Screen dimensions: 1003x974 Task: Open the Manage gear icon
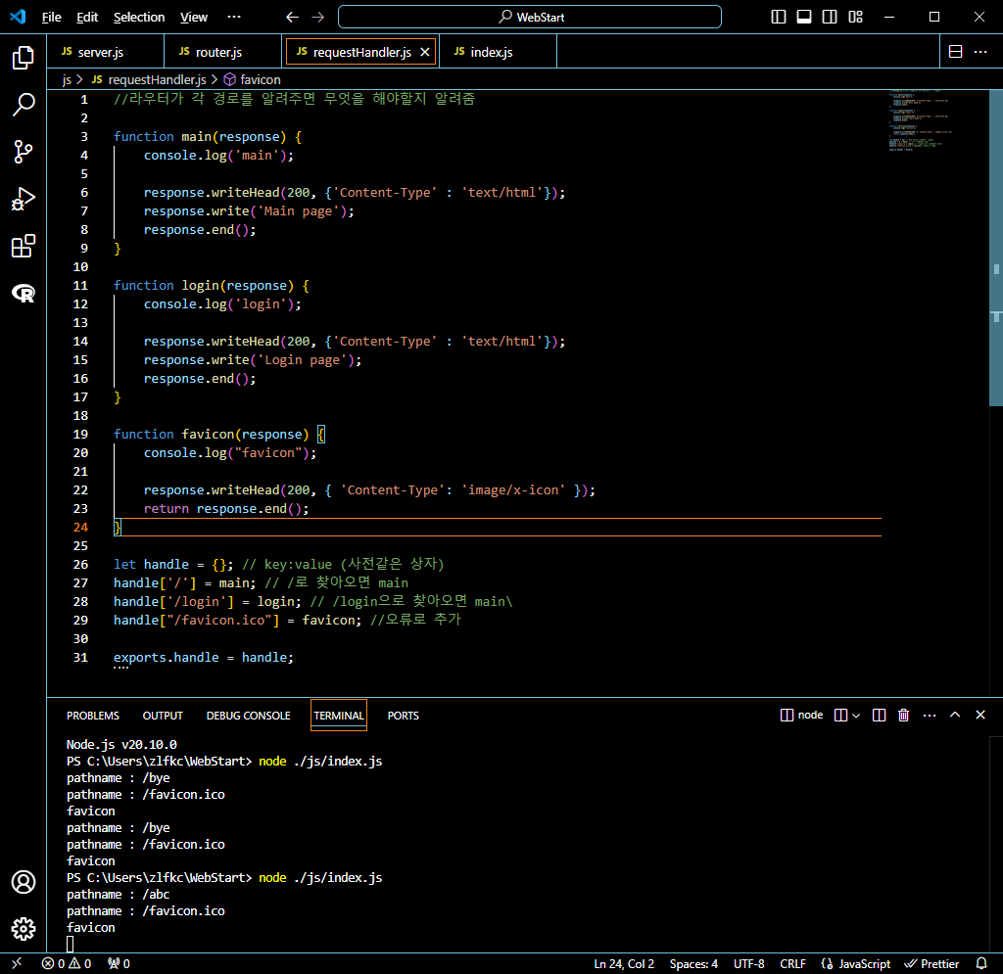click(24, 929)
